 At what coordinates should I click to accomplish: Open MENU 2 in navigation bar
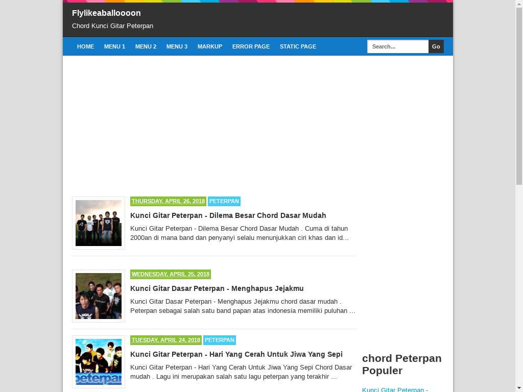click(x=146, y=46)
